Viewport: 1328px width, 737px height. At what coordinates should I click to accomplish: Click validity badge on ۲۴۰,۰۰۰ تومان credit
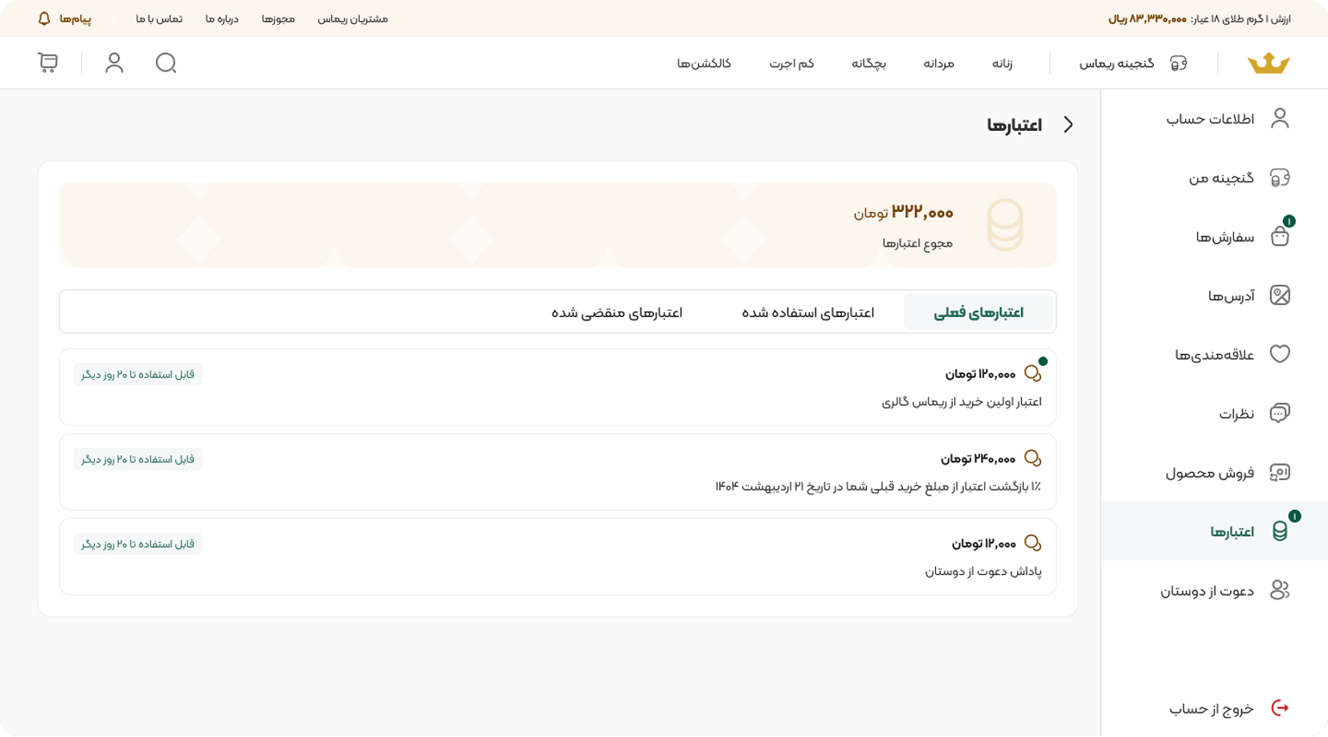(137, 459)
